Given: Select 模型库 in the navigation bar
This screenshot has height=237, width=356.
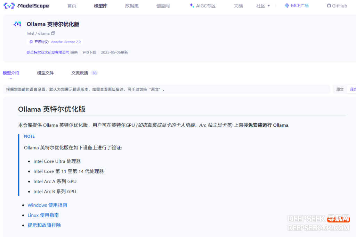Looking at the screenshot, I should (x=100, y=6).
